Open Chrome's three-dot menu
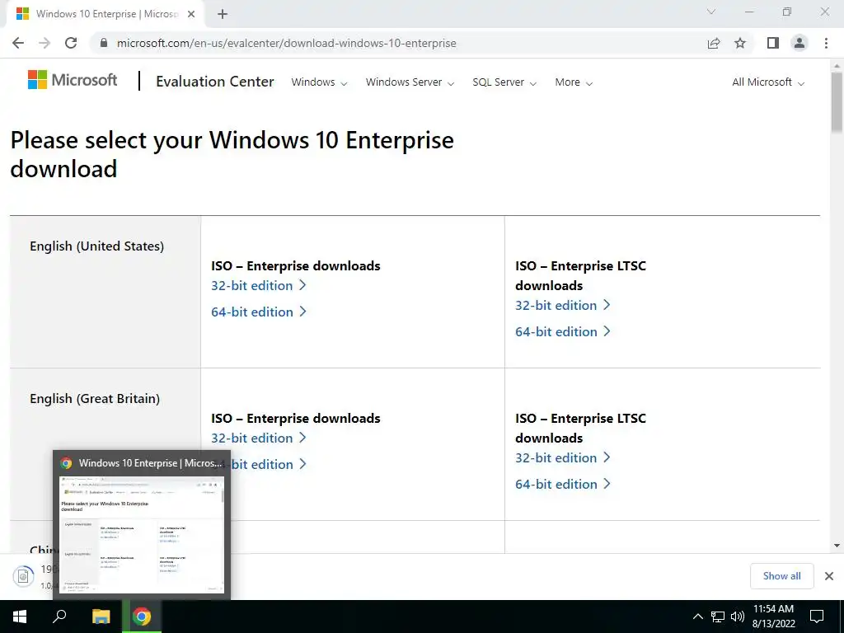844x633 pixels. pos(826,43)
